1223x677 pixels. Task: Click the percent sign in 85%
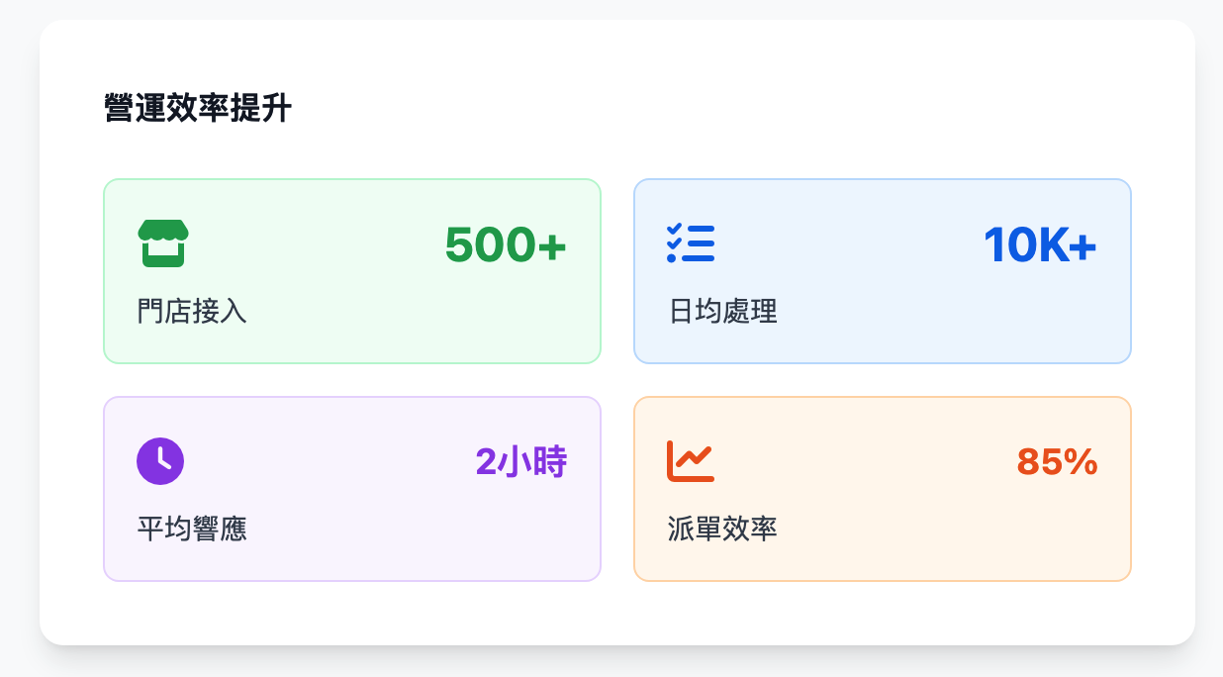(1082, 462)
